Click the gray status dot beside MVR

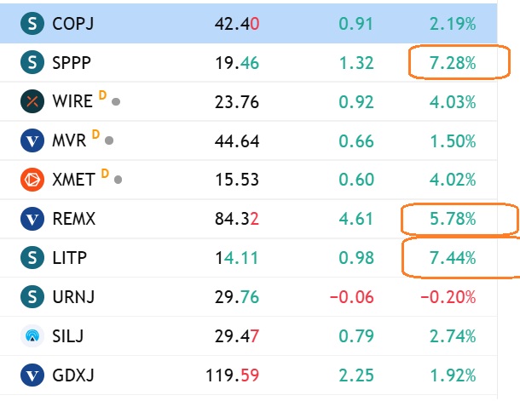[109, 140]
